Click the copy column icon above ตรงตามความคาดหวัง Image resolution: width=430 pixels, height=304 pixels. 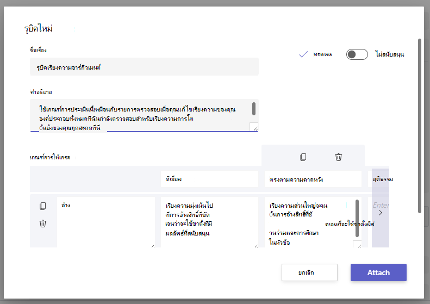[x=303, y=157]
